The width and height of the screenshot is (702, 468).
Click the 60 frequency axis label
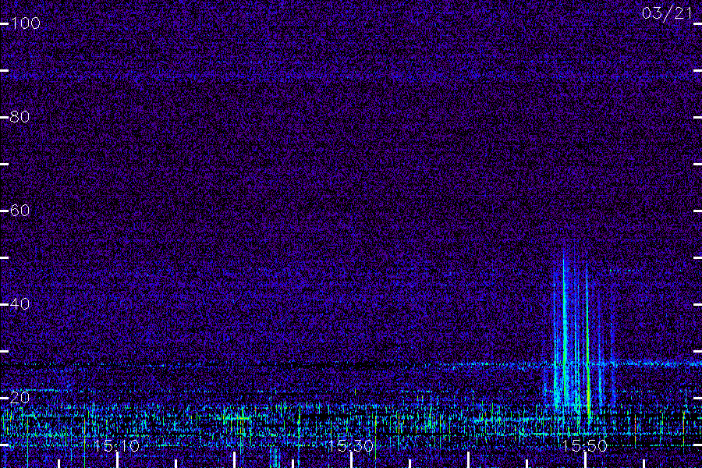coord(19,211)
